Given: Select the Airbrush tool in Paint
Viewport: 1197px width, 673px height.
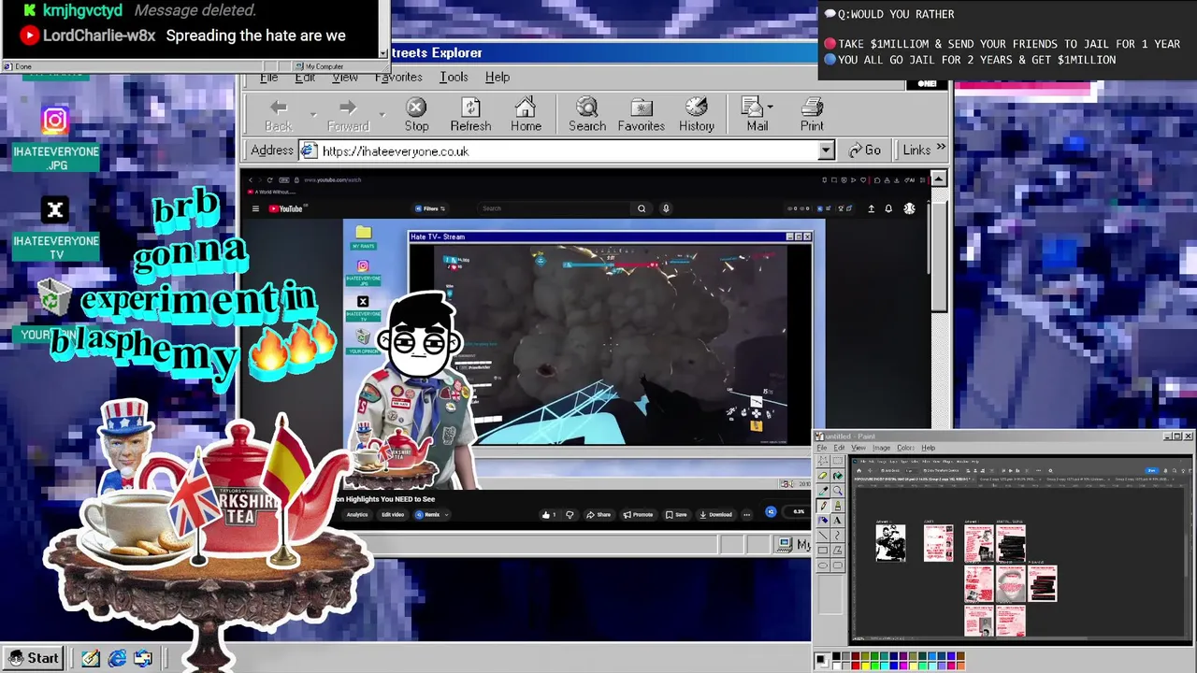Looking at the screenshot, I should tap(823, 521).
